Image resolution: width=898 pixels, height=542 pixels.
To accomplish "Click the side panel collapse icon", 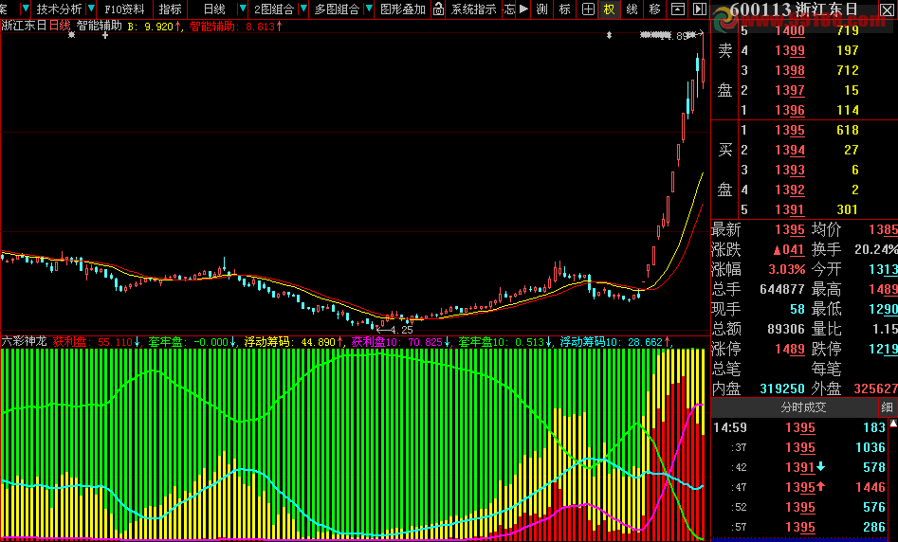I will pos(699,9).
